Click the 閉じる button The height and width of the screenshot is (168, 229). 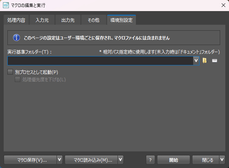tap(206, 160)
